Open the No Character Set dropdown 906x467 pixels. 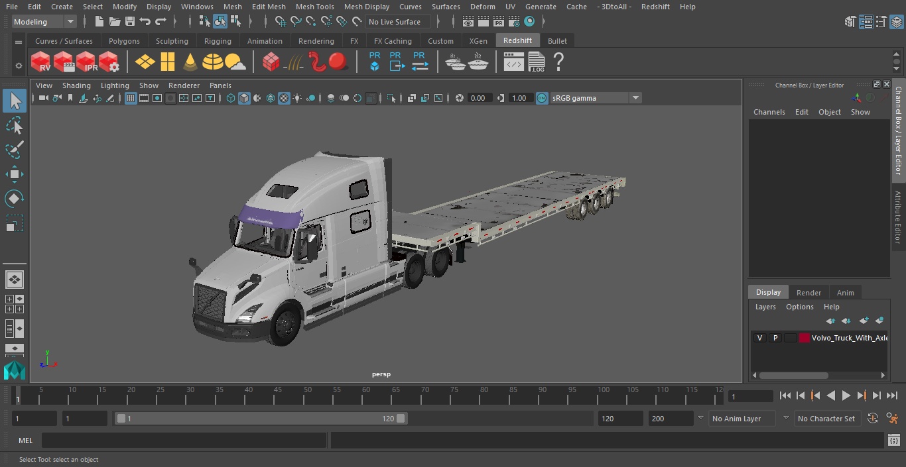(x=828, y=419)
